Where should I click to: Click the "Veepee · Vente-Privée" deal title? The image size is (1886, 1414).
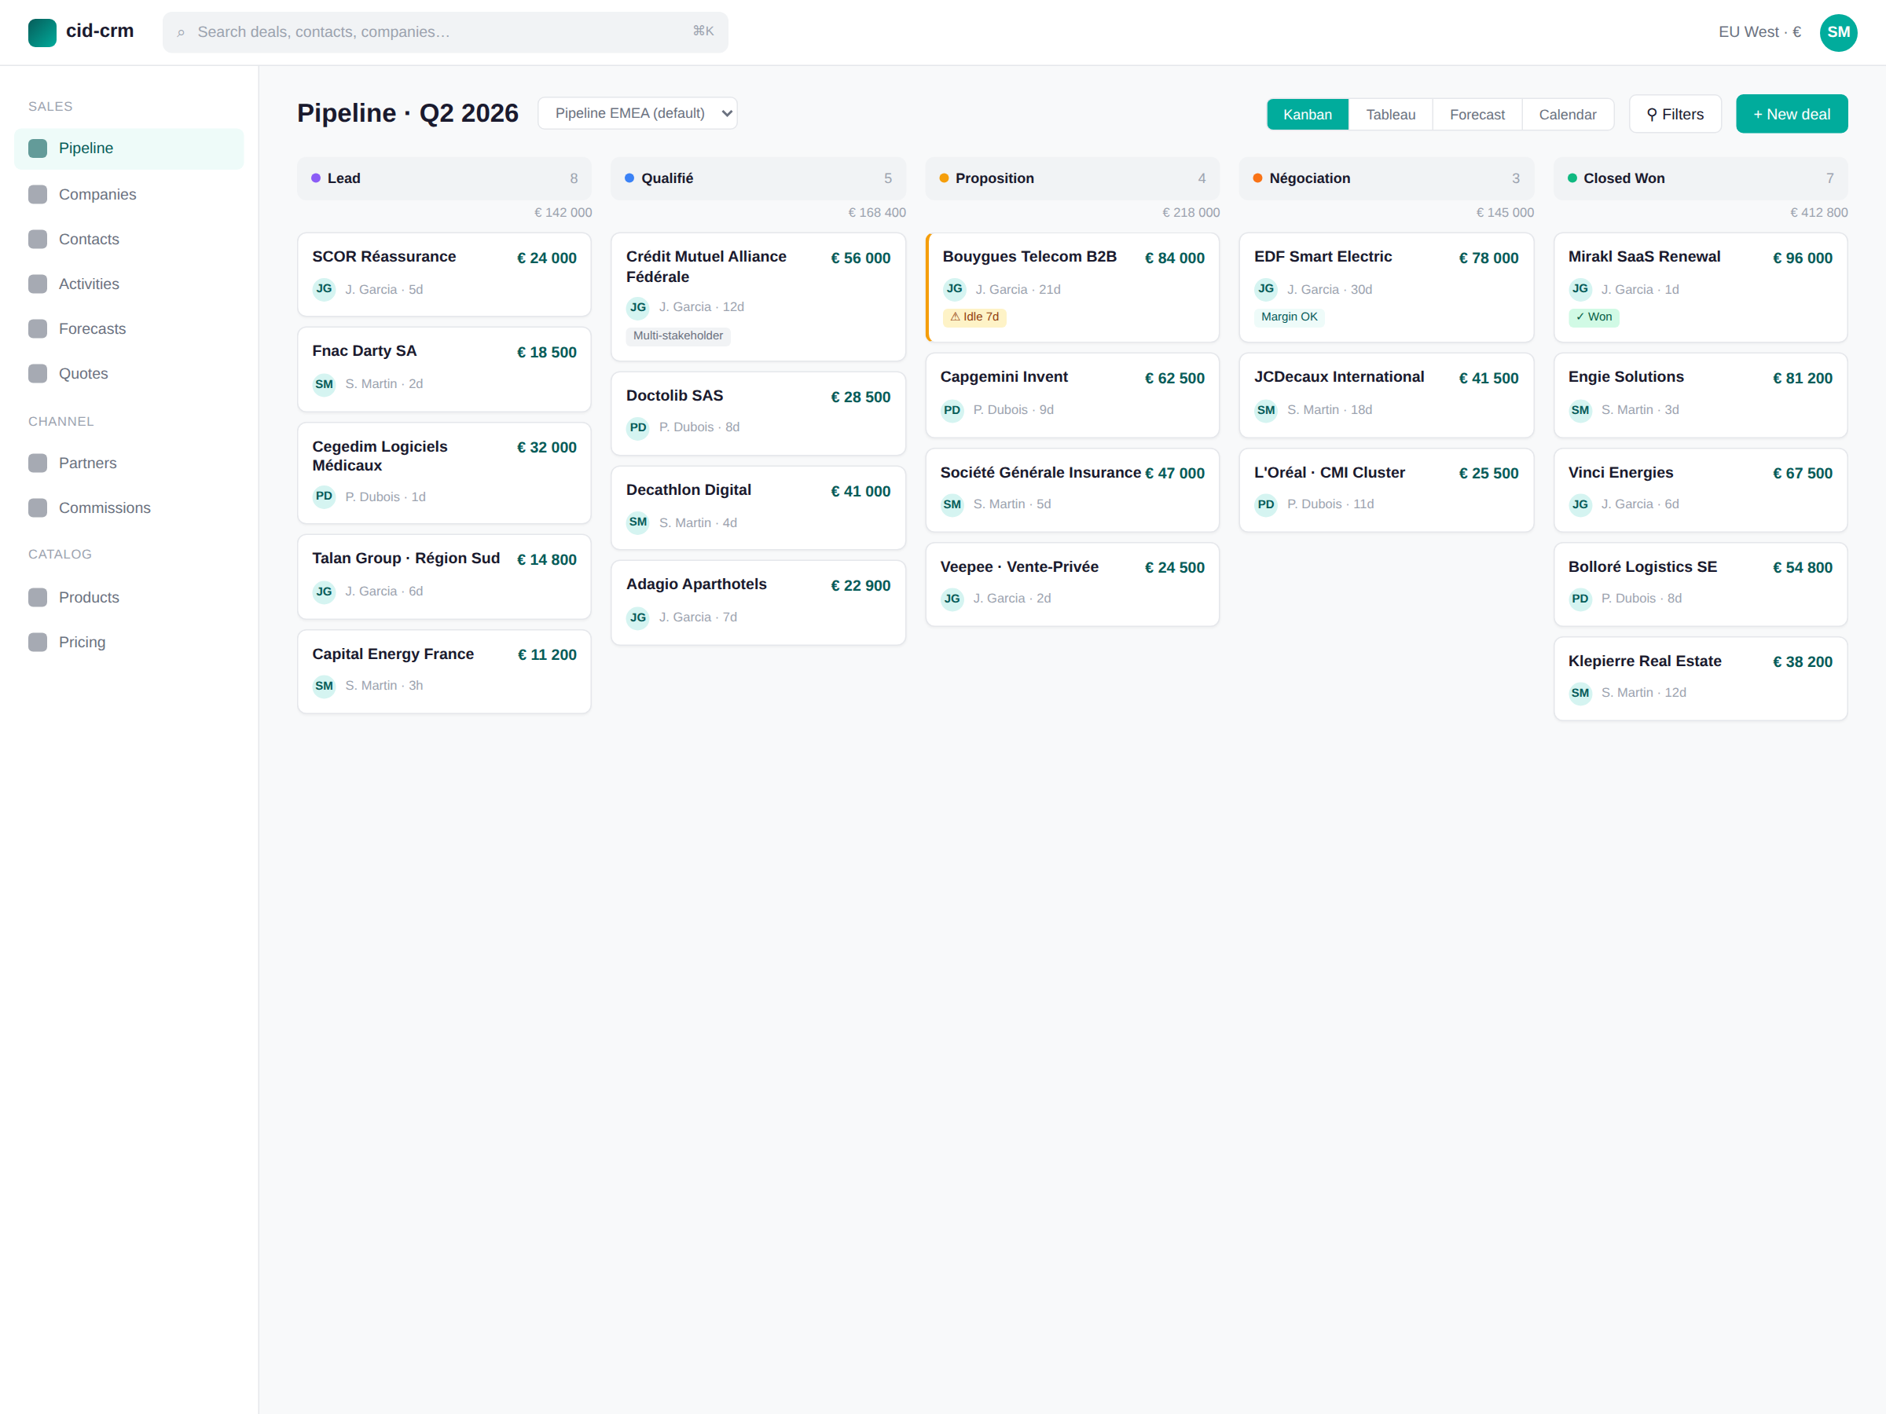[x=1019, y=567]
